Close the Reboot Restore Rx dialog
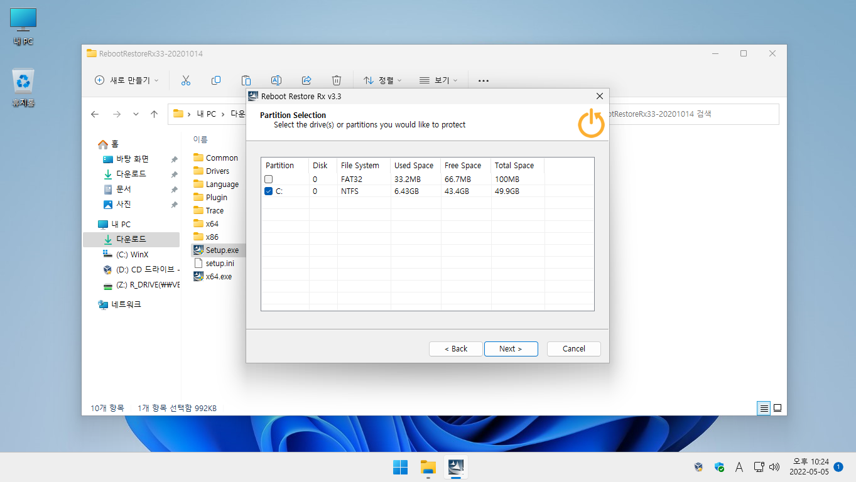The width and height of the screenshot is (856, 482). pos(599,96)
